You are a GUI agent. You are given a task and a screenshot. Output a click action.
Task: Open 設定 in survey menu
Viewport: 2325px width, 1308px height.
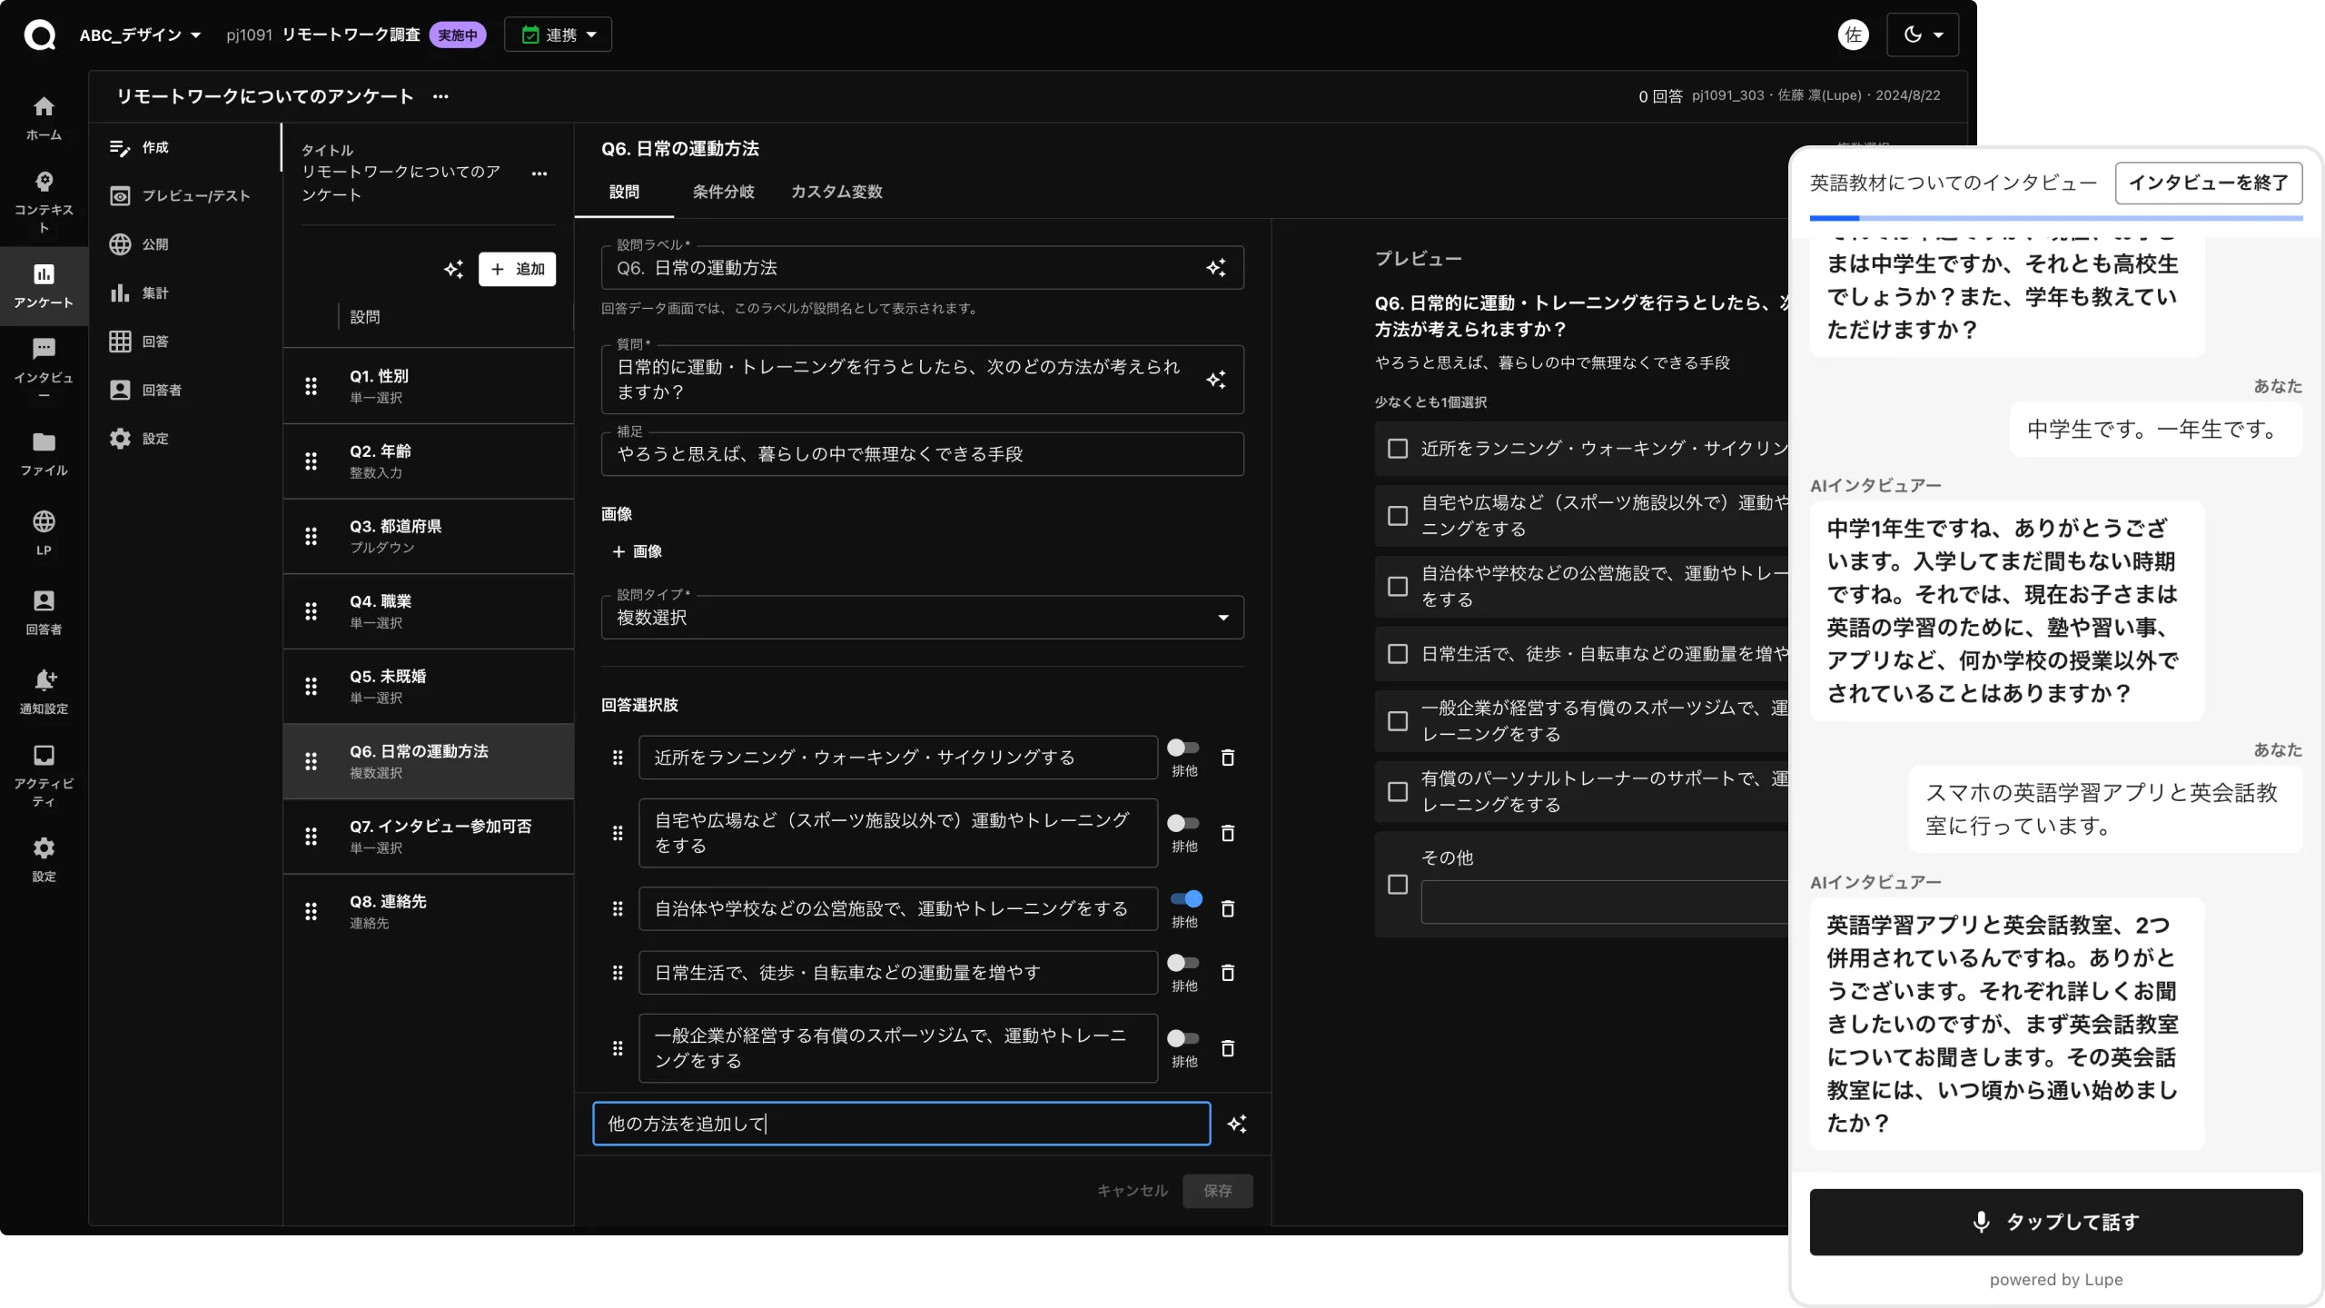point(189,439)
